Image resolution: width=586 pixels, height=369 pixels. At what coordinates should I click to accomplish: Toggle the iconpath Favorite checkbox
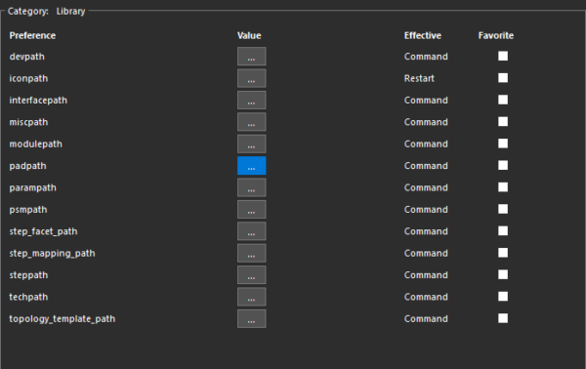(503, 78)
